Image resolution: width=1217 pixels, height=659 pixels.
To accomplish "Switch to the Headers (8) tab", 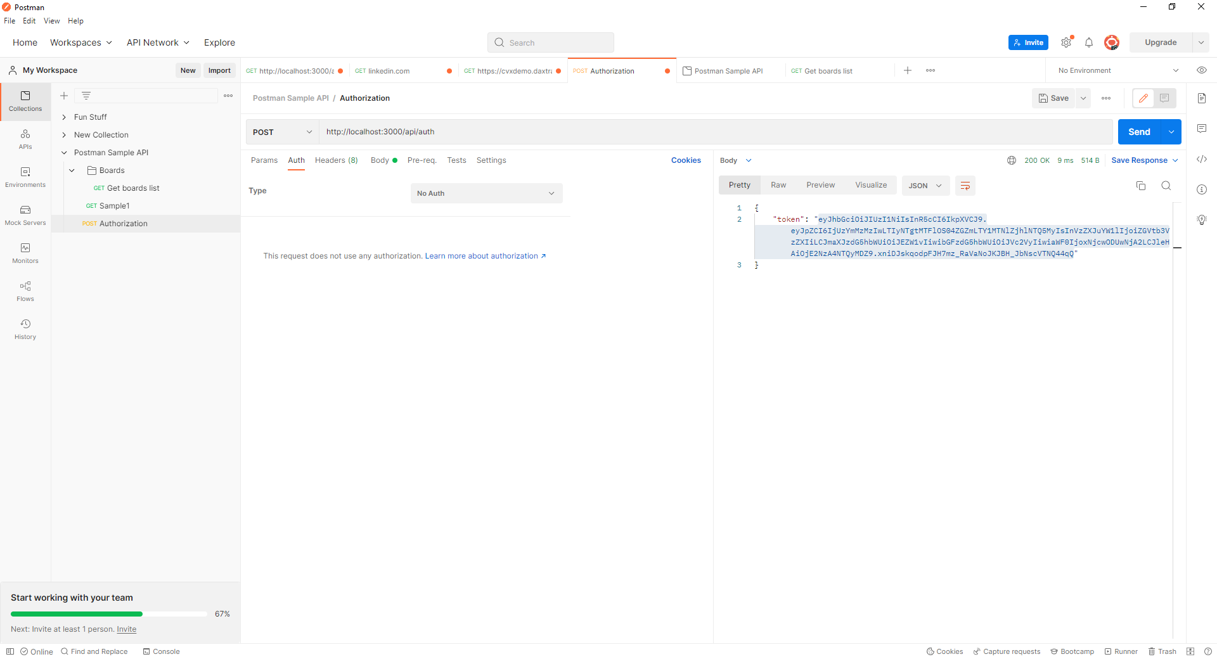I will coord(337,160).
